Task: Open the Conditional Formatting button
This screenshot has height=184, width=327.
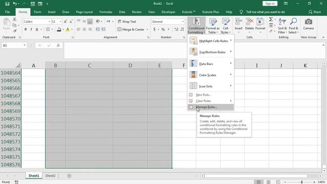Action: (x=196, y=26)
